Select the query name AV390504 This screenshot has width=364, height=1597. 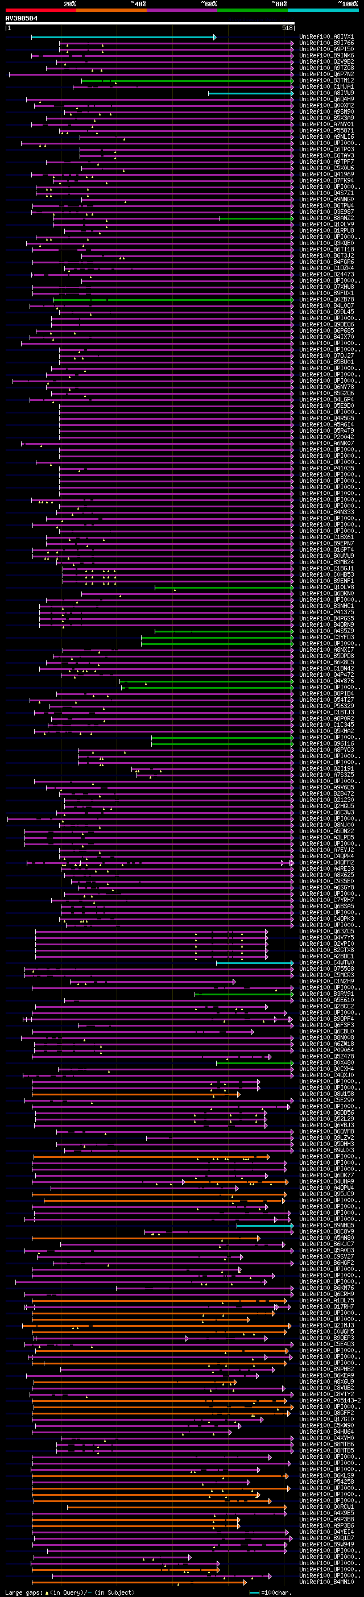(x=21, y=19)
